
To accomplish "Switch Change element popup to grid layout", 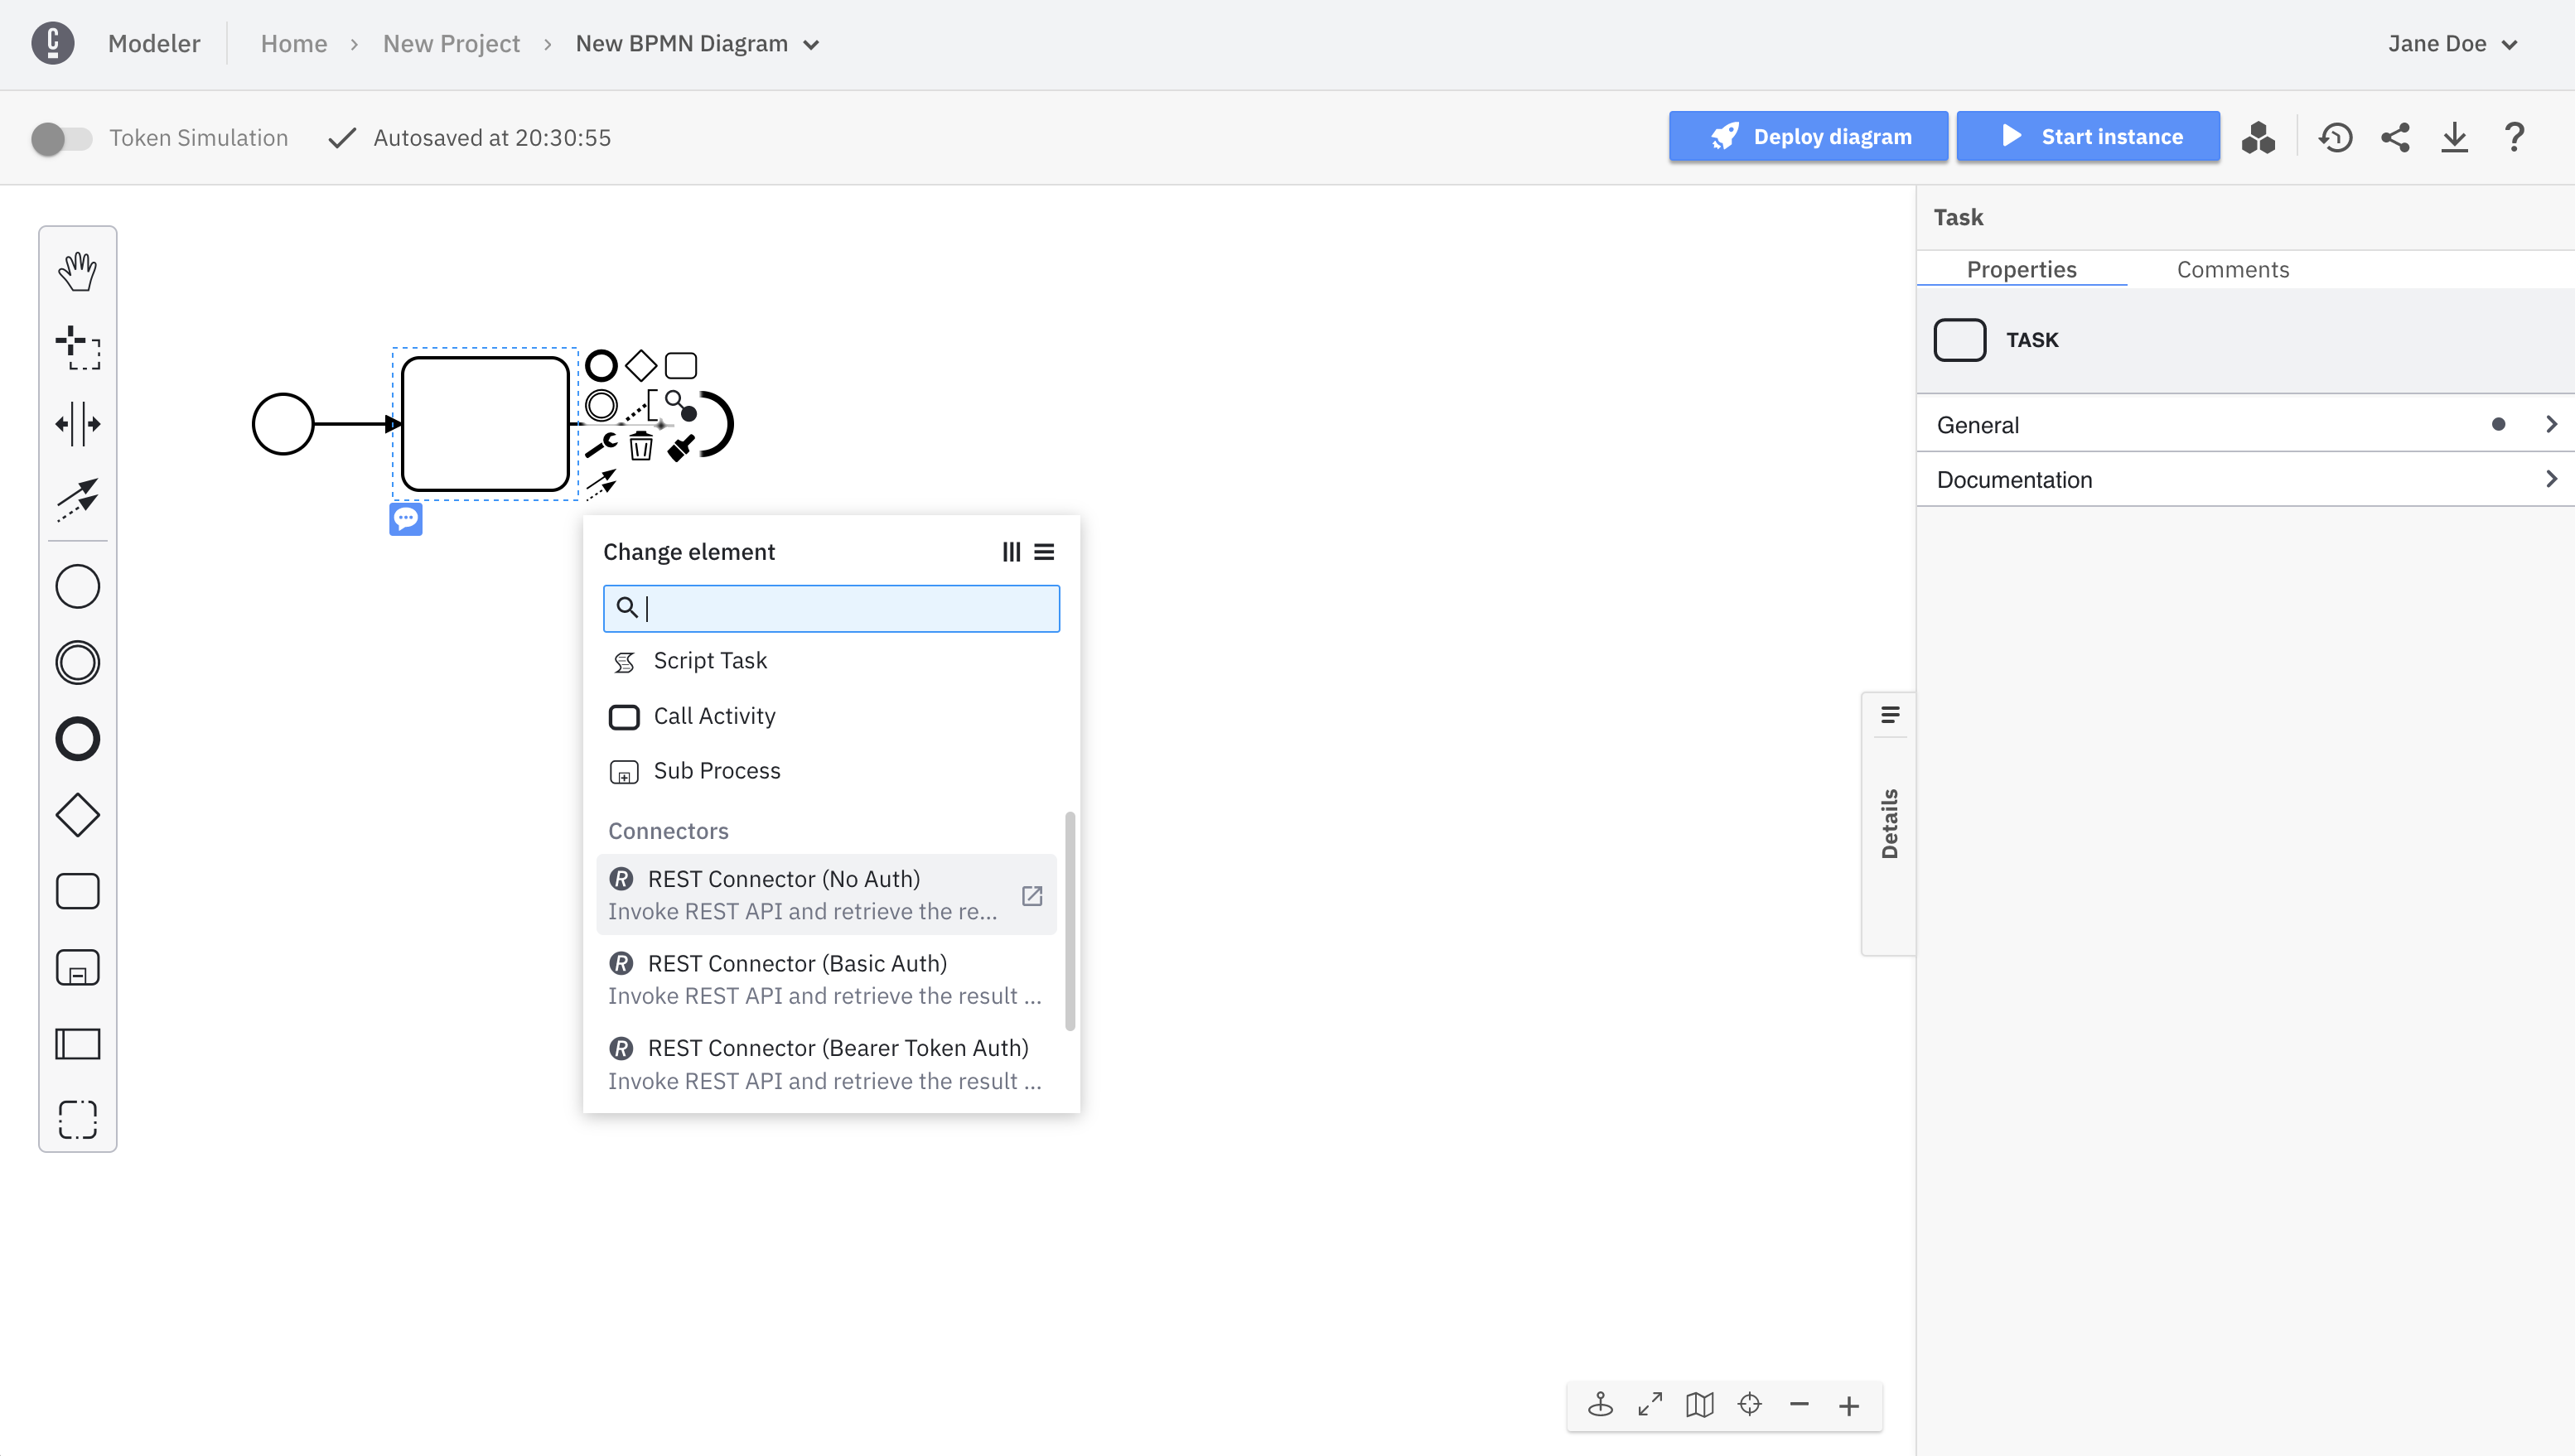I will [1011, 551].
